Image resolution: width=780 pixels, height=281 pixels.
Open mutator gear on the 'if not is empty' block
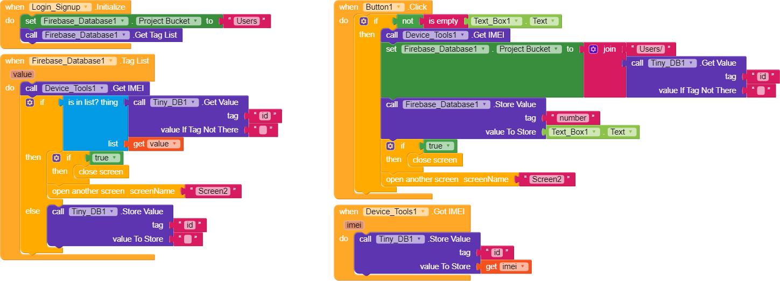coord(363,21)
